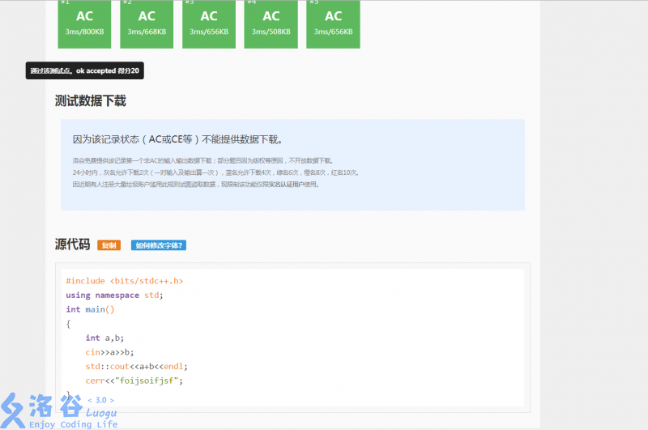Click the cerr<<"foijsoifjsf" code line
Screen dimensions: 648x430
coord(134,380)
